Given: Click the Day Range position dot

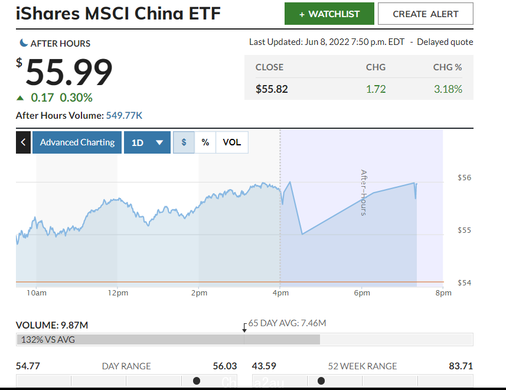Looking at the screenshot, I should coord(197,381).
